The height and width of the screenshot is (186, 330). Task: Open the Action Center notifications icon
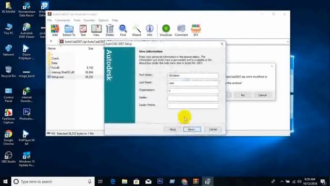pos(323,181)
